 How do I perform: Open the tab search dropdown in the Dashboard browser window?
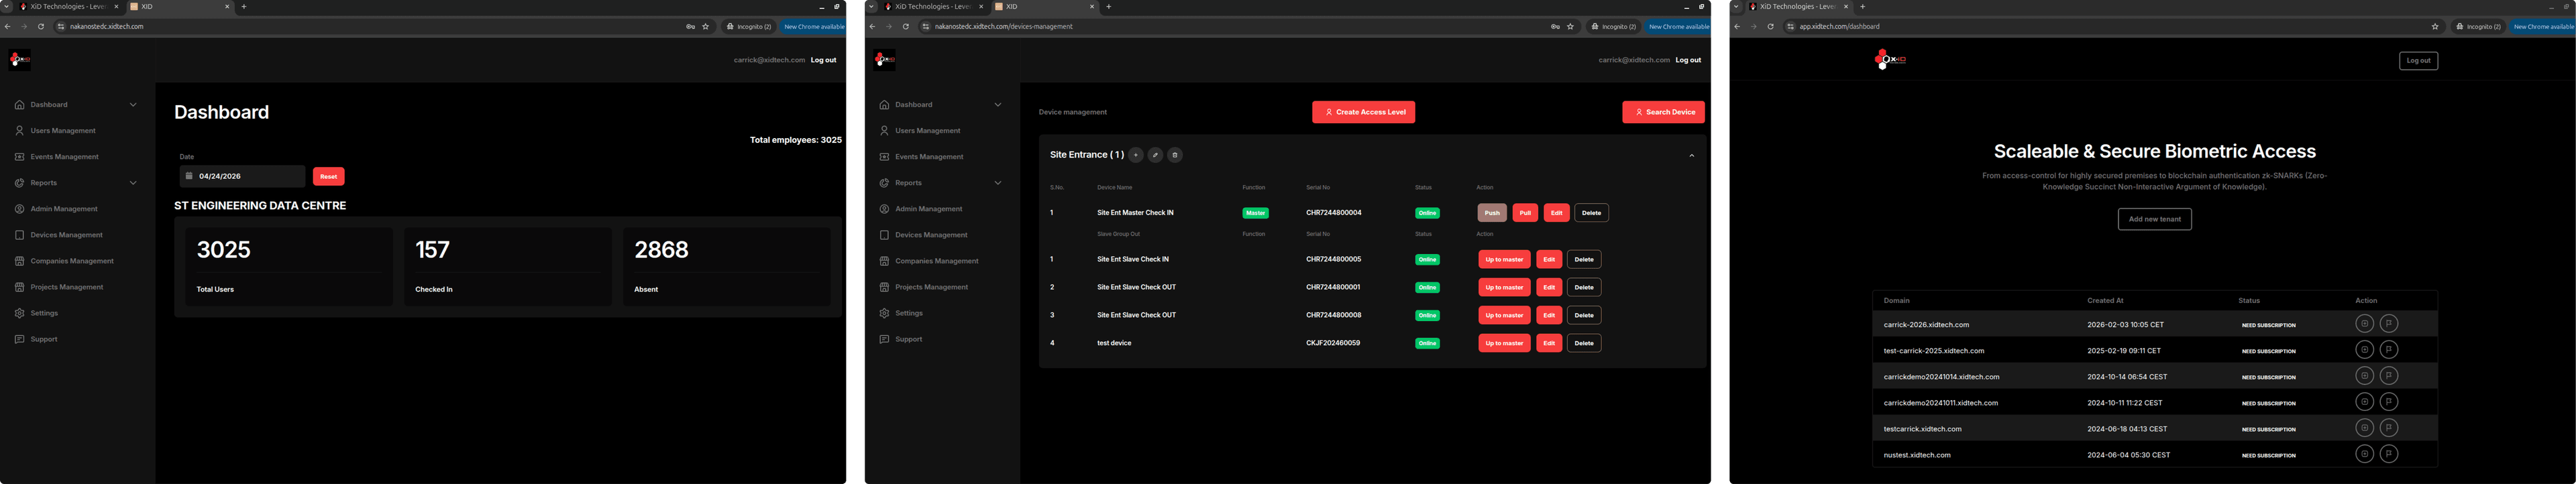click(x=6, y=7)
